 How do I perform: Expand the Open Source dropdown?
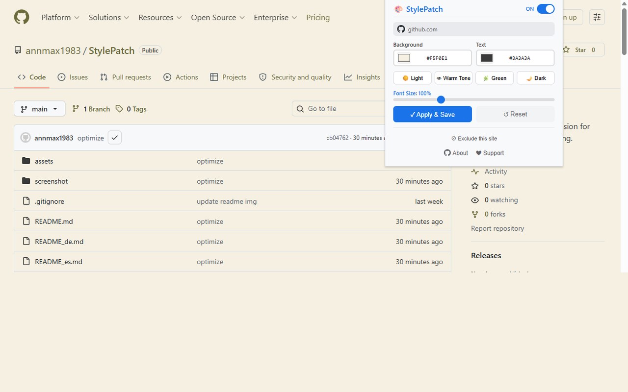[x=218, y=17]
